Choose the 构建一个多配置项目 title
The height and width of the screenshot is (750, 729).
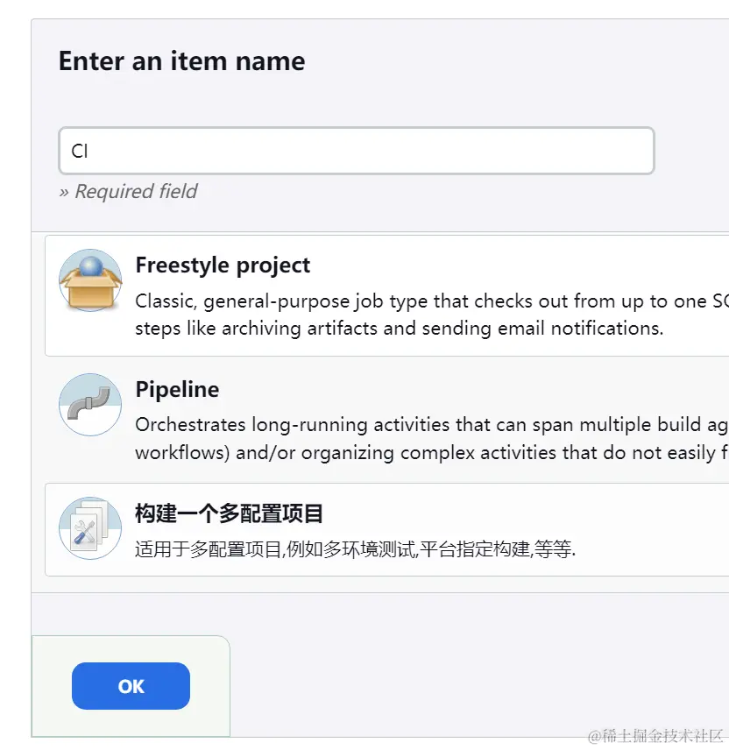point(230,513)
